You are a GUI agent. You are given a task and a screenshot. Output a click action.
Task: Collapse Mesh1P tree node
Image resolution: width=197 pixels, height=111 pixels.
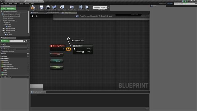coord(3,22)
